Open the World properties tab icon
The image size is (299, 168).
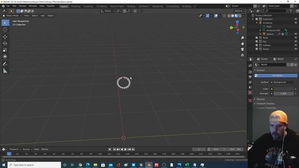250,92
